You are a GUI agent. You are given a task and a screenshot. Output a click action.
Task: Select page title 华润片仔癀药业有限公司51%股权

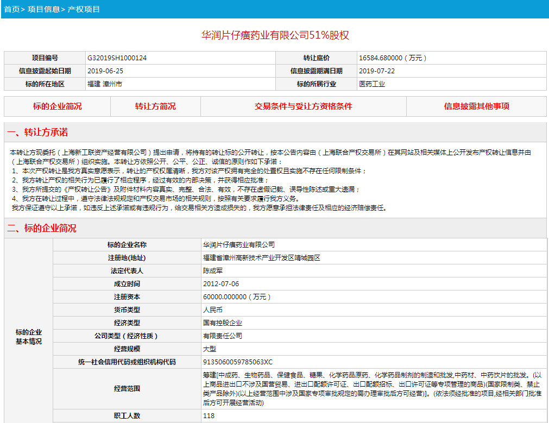275,35
